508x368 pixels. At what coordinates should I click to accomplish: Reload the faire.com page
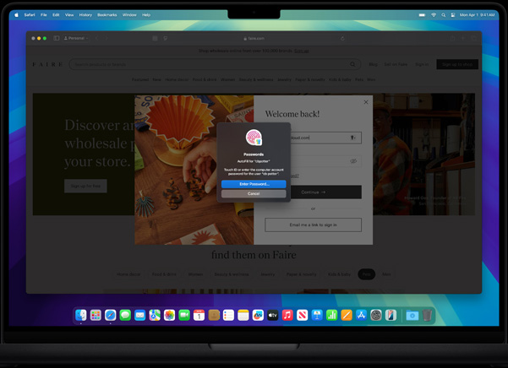342,39
